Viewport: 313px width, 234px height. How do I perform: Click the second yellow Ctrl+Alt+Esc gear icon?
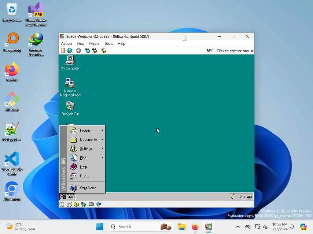[94, 51]
